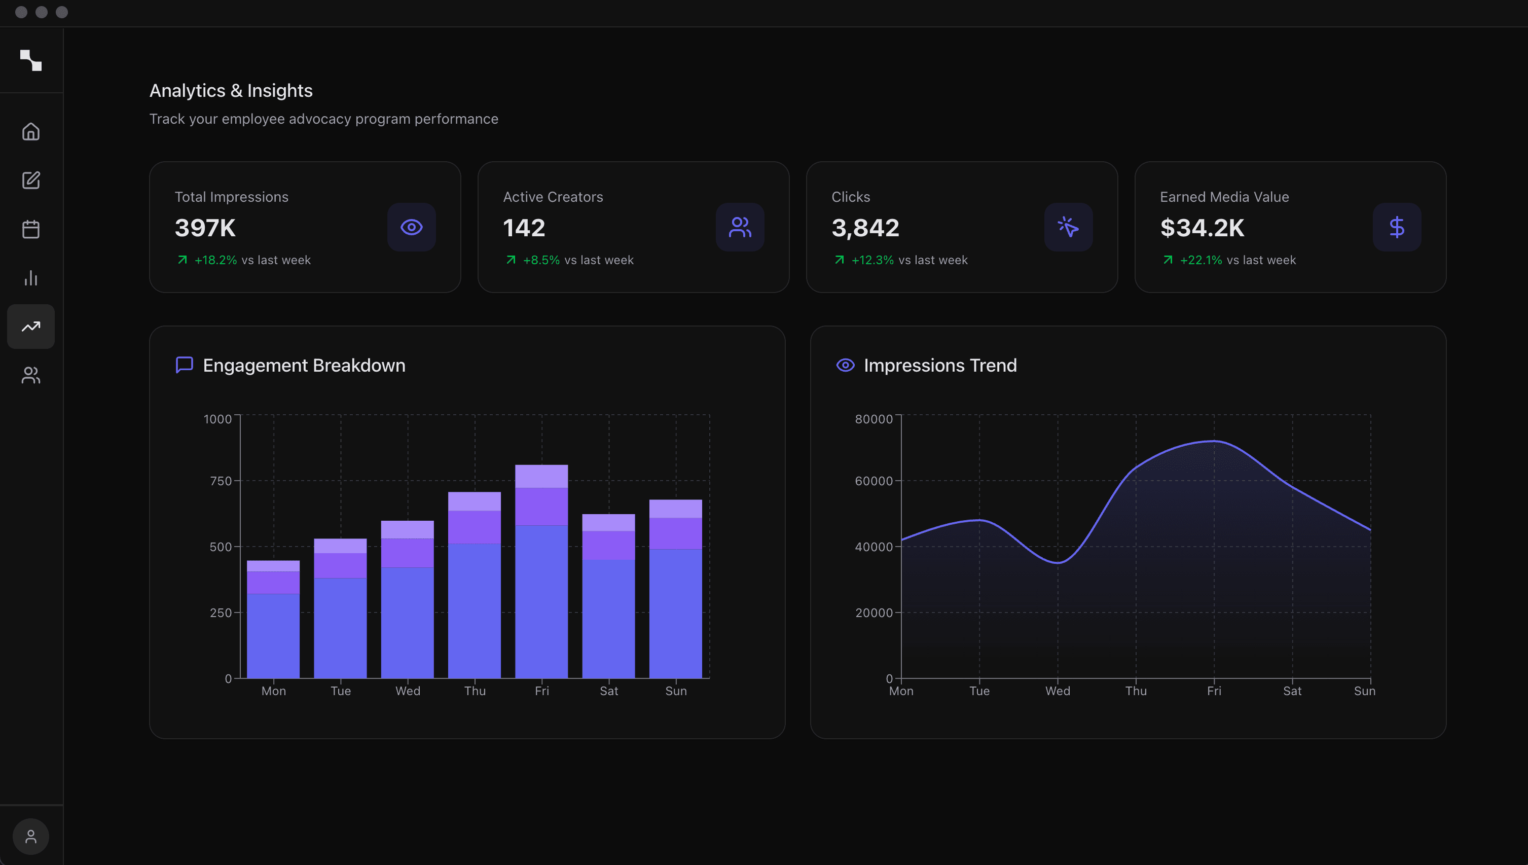Click the 397K value
The width and height of the screenshot is (1528, 865).
pyautogui.click(x=205, y=228)
